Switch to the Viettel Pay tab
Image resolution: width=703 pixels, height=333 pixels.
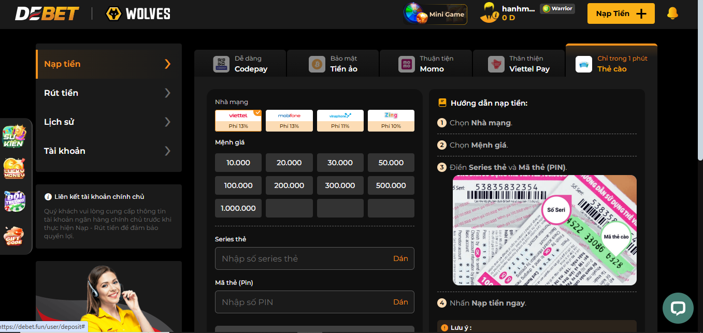click(519, 64)
